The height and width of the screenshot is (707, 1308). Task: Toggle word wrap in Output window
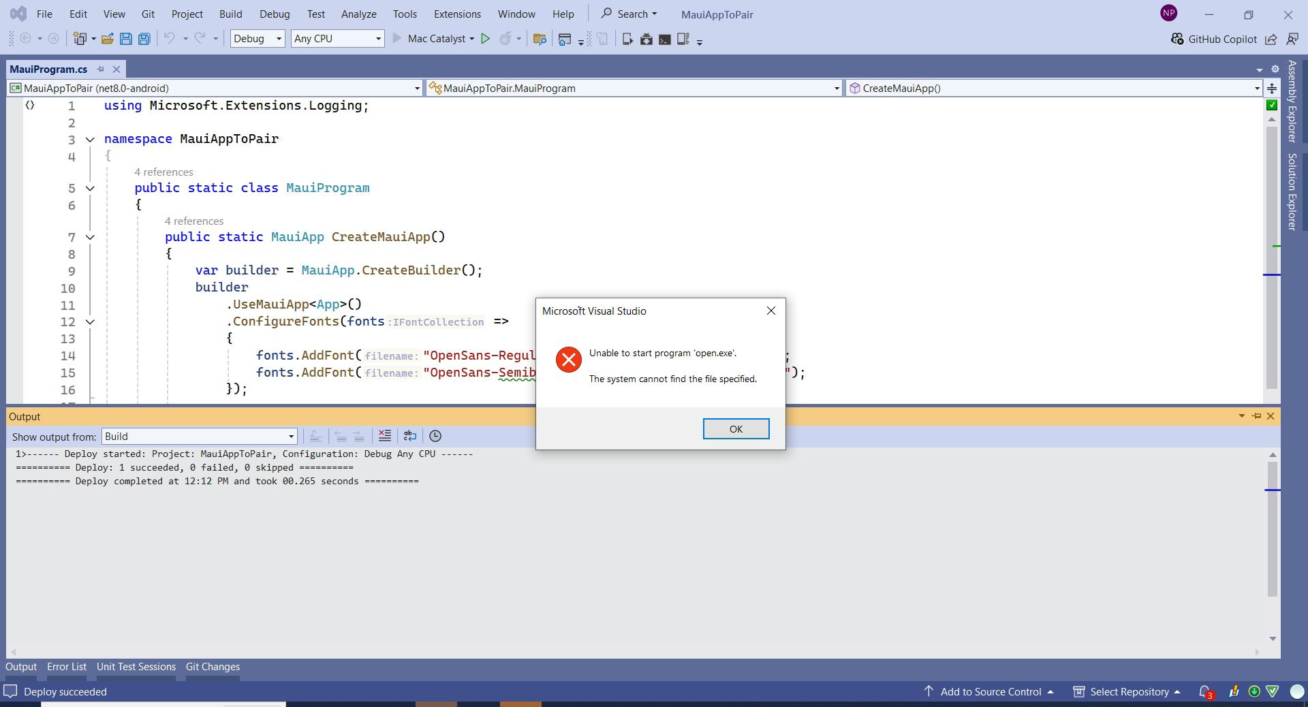[410, 436]
